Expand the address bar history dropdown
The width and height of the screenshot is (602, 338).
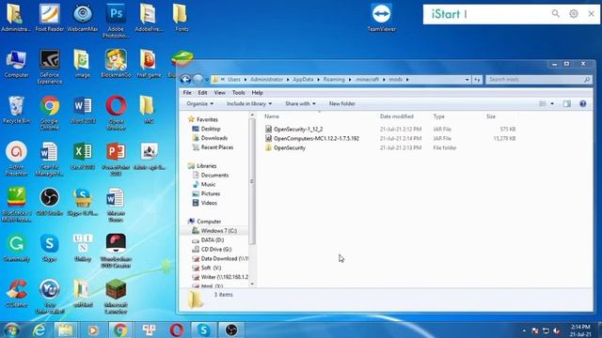pyautogui.click(x=467, y=79)
